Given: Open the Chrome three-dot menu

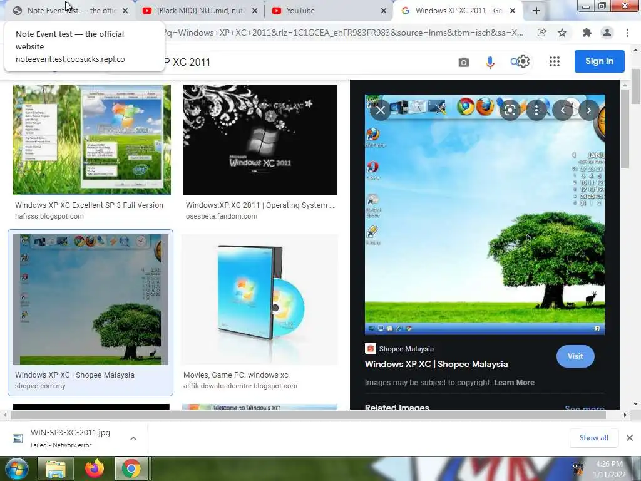Looking at the screenshot, I should pyautogui.click(x=627, y=33).
